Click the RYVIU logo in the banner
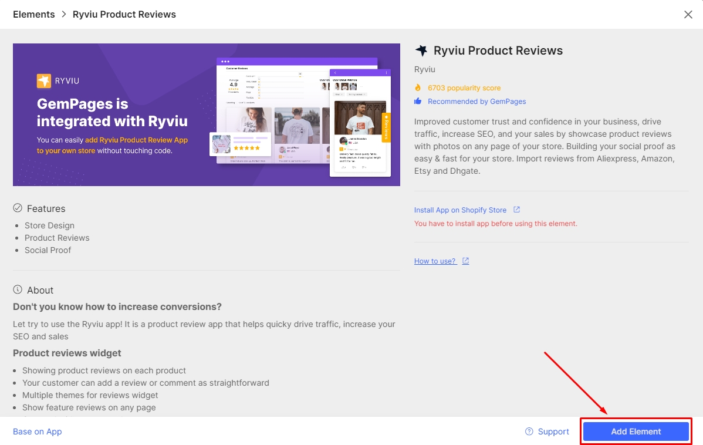Image resolution: width=703 pixels, height=445 pixels. (58, 81)
